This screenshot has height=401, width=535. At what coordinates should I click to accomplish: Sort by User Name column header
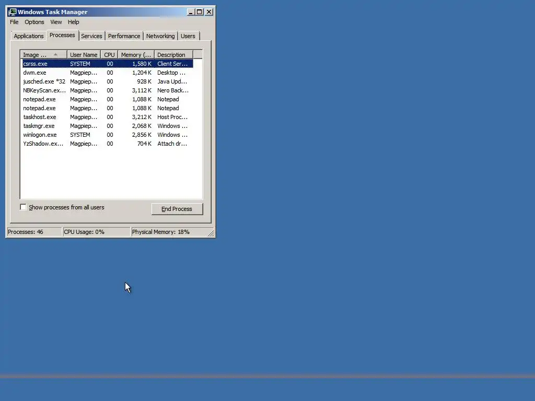point(84,55)
